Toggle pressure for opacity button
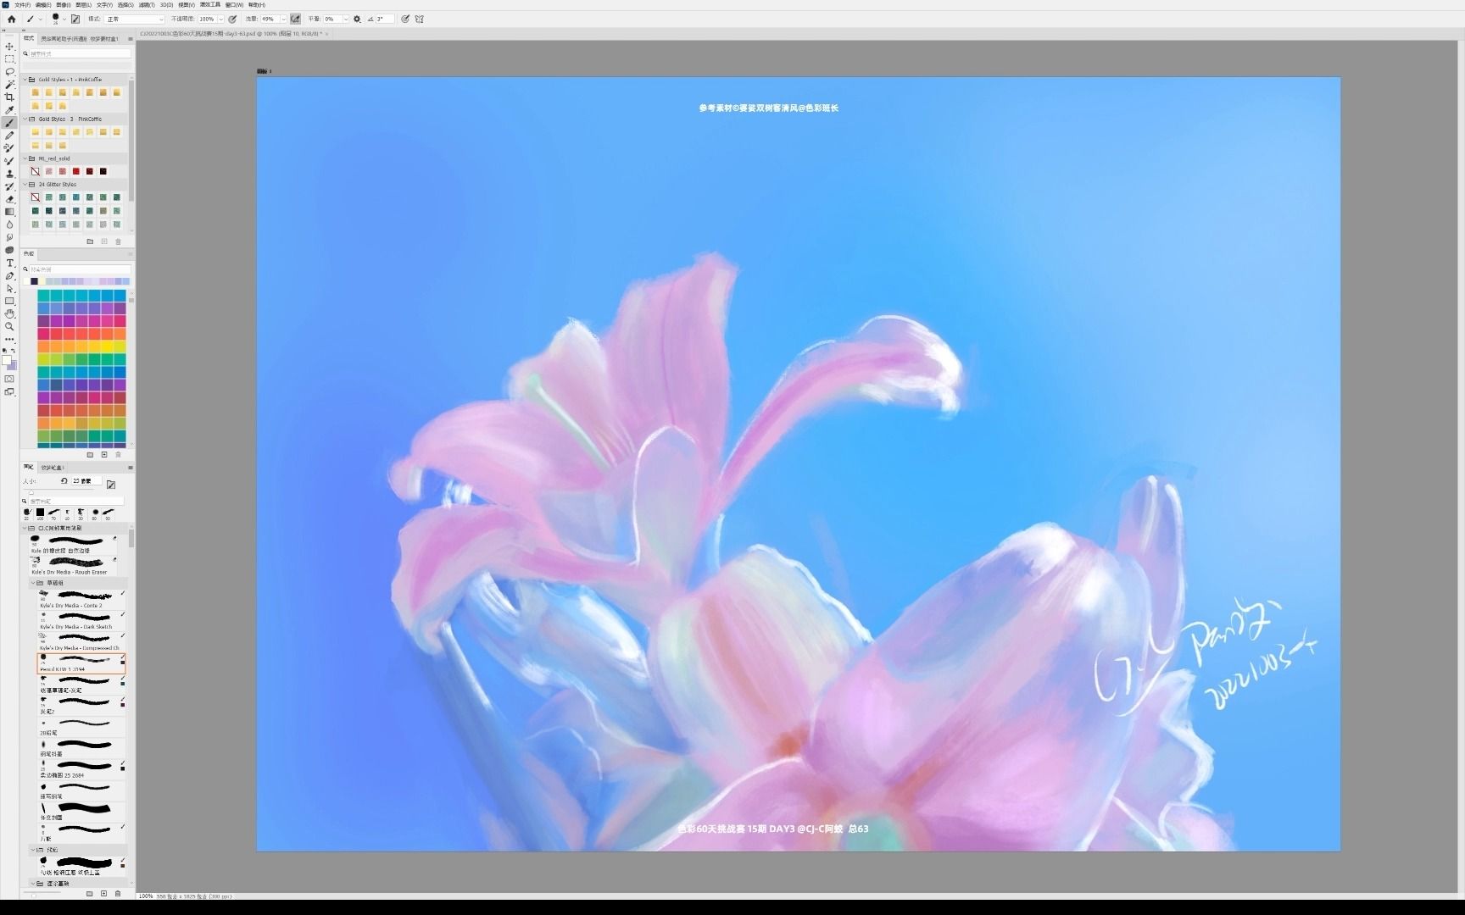1465x915 pixels. tap(232, 19)
